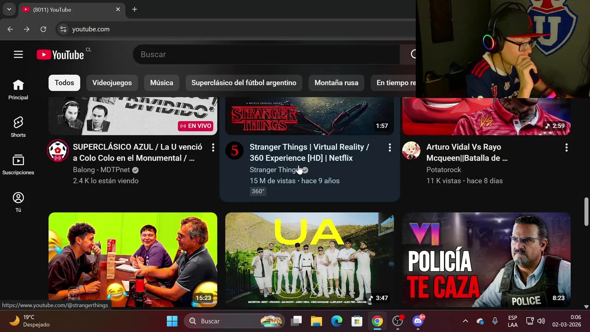Viewport: 590px width, 332px height.
Task: Open Balong - MDTPnet channel name
Action: (x=101, y=170)
